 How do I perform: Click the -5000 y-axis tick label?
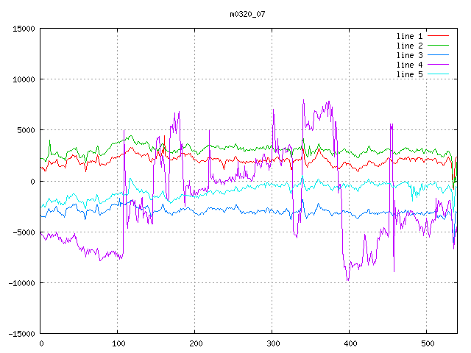(24, 232)
